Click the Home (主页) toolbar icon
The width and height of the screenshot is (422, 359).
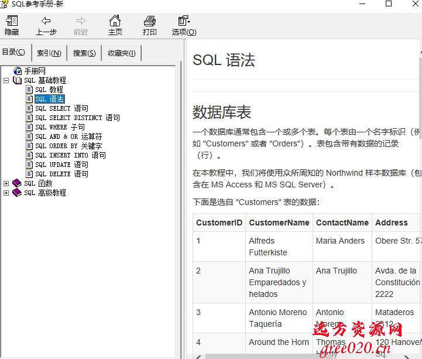pyautogui.click(x=115, y=21)
